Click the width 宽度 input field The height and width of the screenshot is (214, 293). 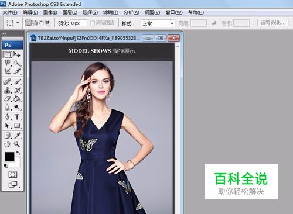pyautogui.click(x=199, y=23)
